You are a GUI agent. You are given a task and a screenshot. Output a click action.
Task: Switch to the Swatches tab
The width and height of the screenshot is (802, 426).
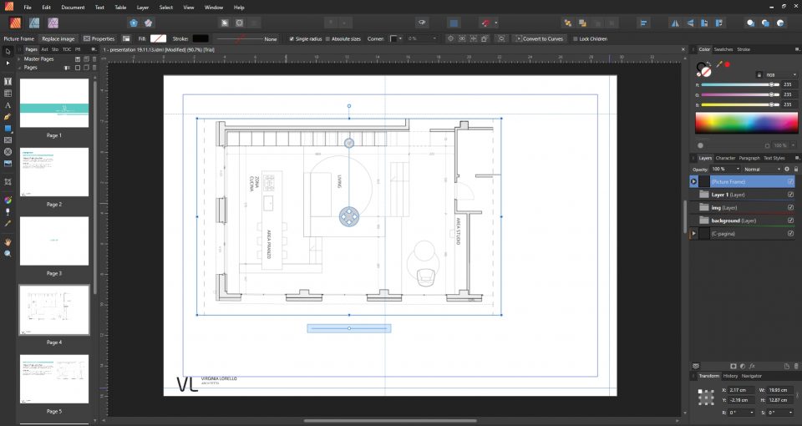point(723,49)
